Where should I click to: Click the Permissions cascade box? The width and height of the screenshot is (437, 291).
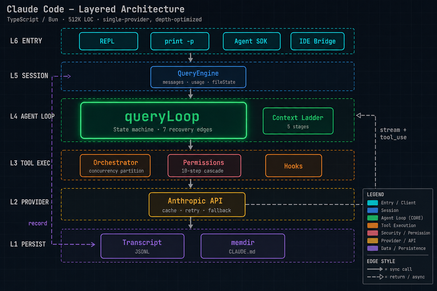(x=205, y=166)
